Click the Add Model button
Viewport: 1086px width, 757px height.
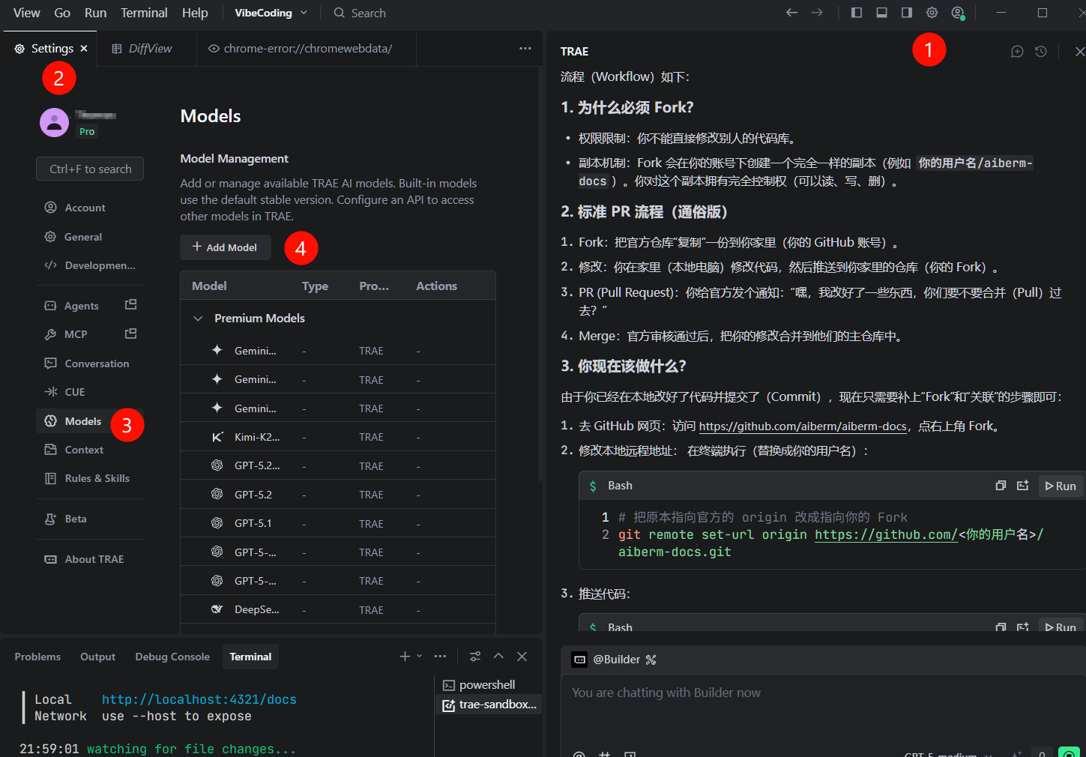click(225, 247)
